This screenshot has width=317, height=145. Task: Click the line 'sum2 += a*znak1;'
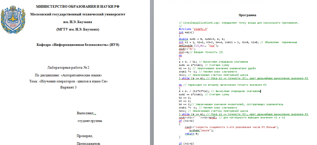coord(204,94)
